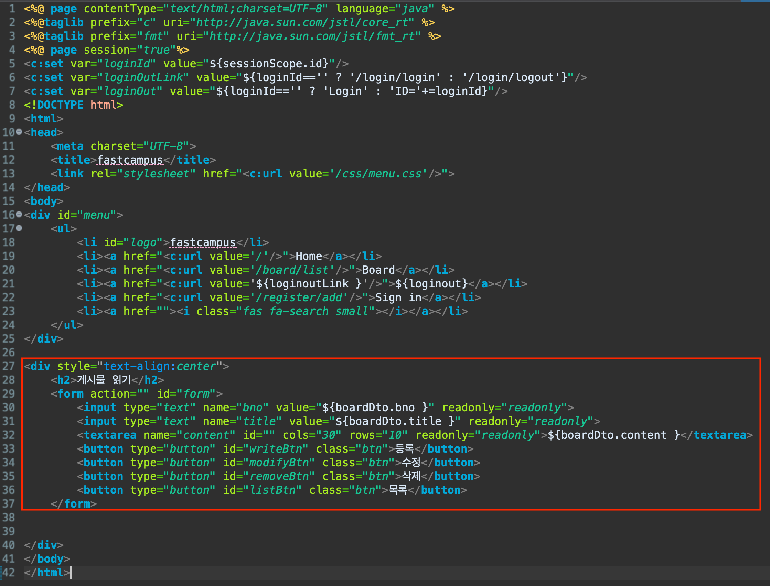This screenshot has width=770, height=586.
Task: Click ${boardDto.title } expression
Action: [x=395, y=421]
